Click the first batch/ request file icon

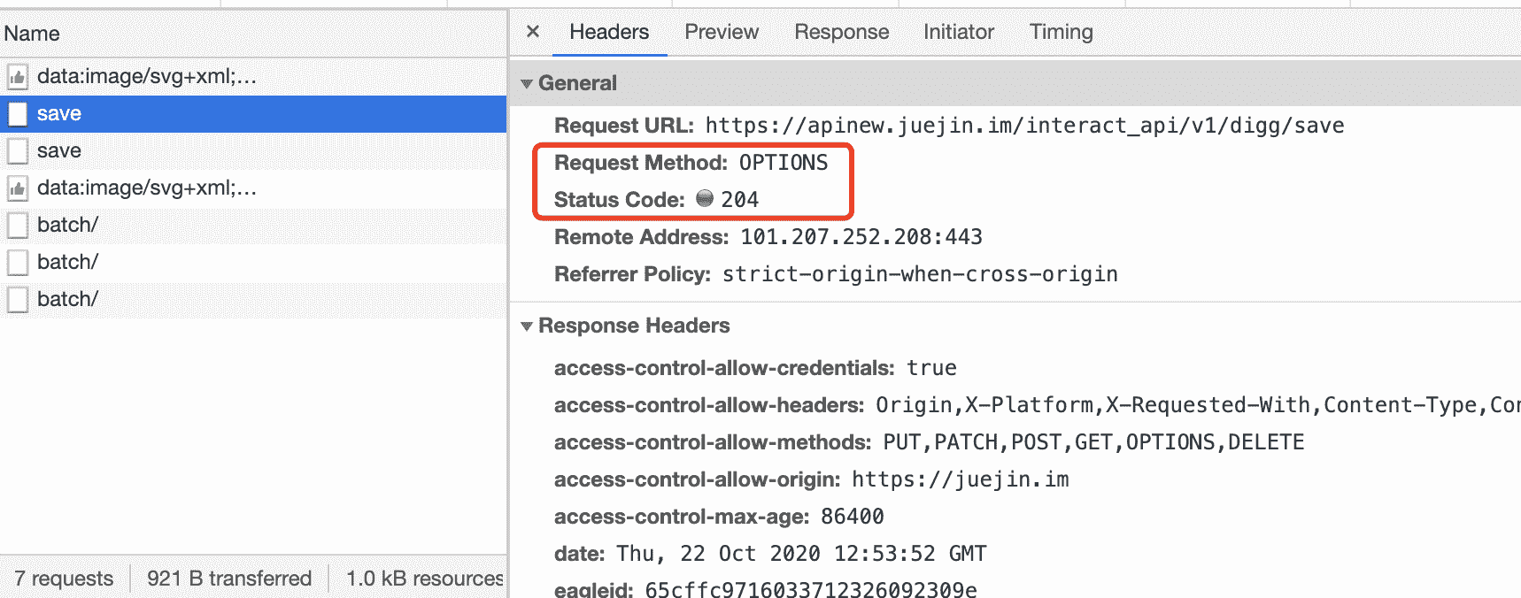pyautogui.click(x=18, y=226)
